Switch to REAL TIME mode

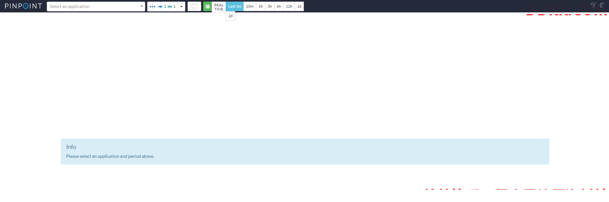[219, 7]
